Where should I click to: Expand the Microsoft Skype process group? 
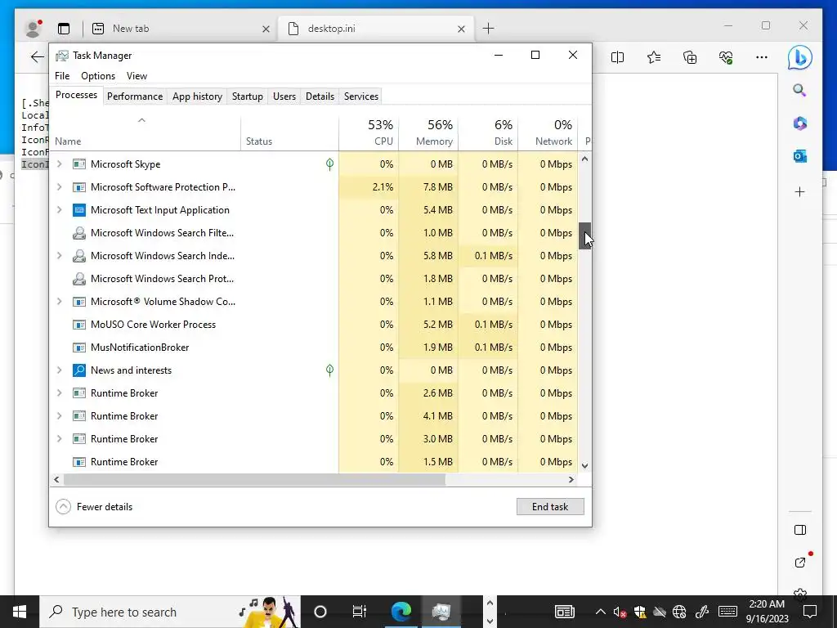click(x=59, y=164)
